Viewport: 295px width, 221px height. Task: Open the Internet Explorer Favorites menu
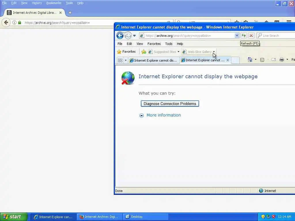pyautogui.click(x=154, y=44)
